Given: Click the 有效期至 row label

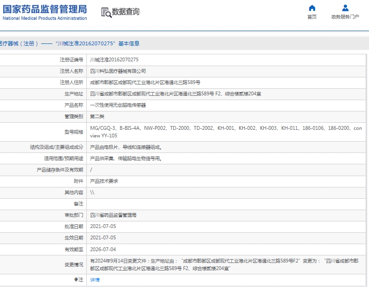Looking at the screenshot, I should [x=74, y=249].
